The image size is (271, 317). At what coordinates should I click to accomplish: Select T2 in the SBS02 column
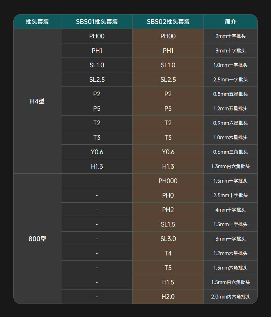(168, 123)
